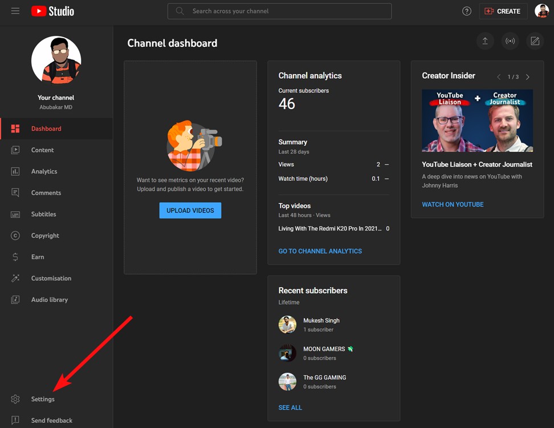Screen dimensions: 554x428
Task: Click SEE ALL recent subscribers link
Action: coord(290,407)
